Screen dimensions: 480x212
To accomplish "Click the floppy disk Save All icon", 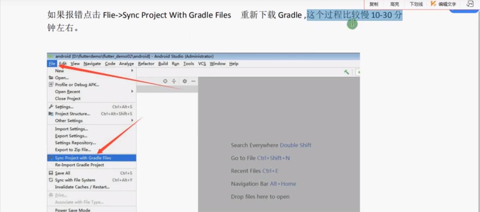I will tap(51, 173).
